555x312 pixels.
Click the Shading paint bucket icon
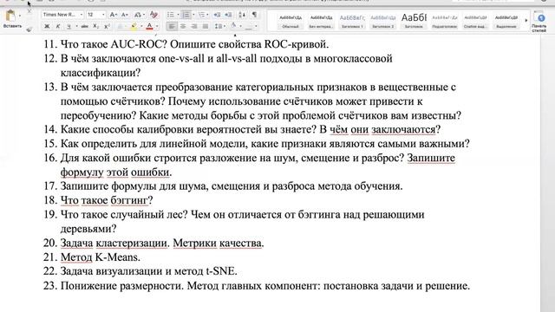(233, 26)
